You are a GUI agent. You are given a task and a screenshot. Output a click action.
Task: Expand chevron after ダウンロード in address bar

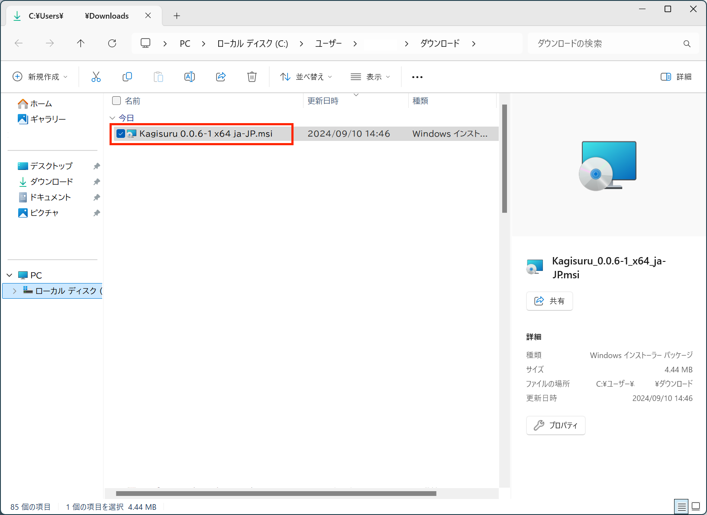(x=474, y=44)
